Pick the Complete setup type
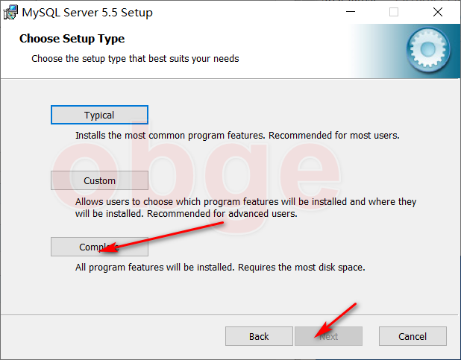Screen dimensions: 461x360 click(x=99, y=247)
